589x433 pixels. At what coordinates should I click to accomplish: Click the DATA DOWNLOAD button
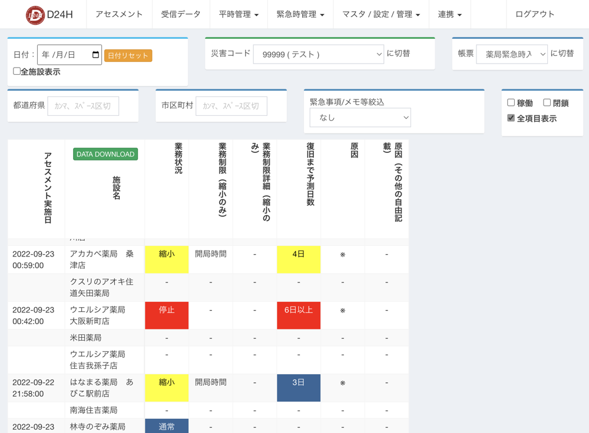coord(105,154)
